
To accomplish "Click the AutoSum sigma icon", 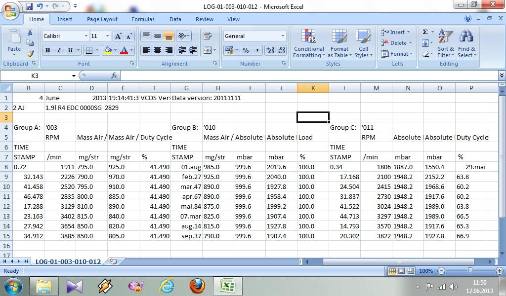I will point(425,32).
